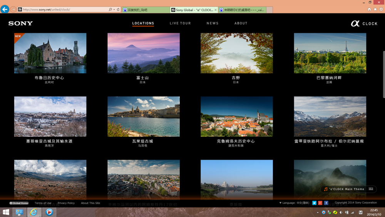Open the Control Panel taskbar icon

[x=19, y=212]
